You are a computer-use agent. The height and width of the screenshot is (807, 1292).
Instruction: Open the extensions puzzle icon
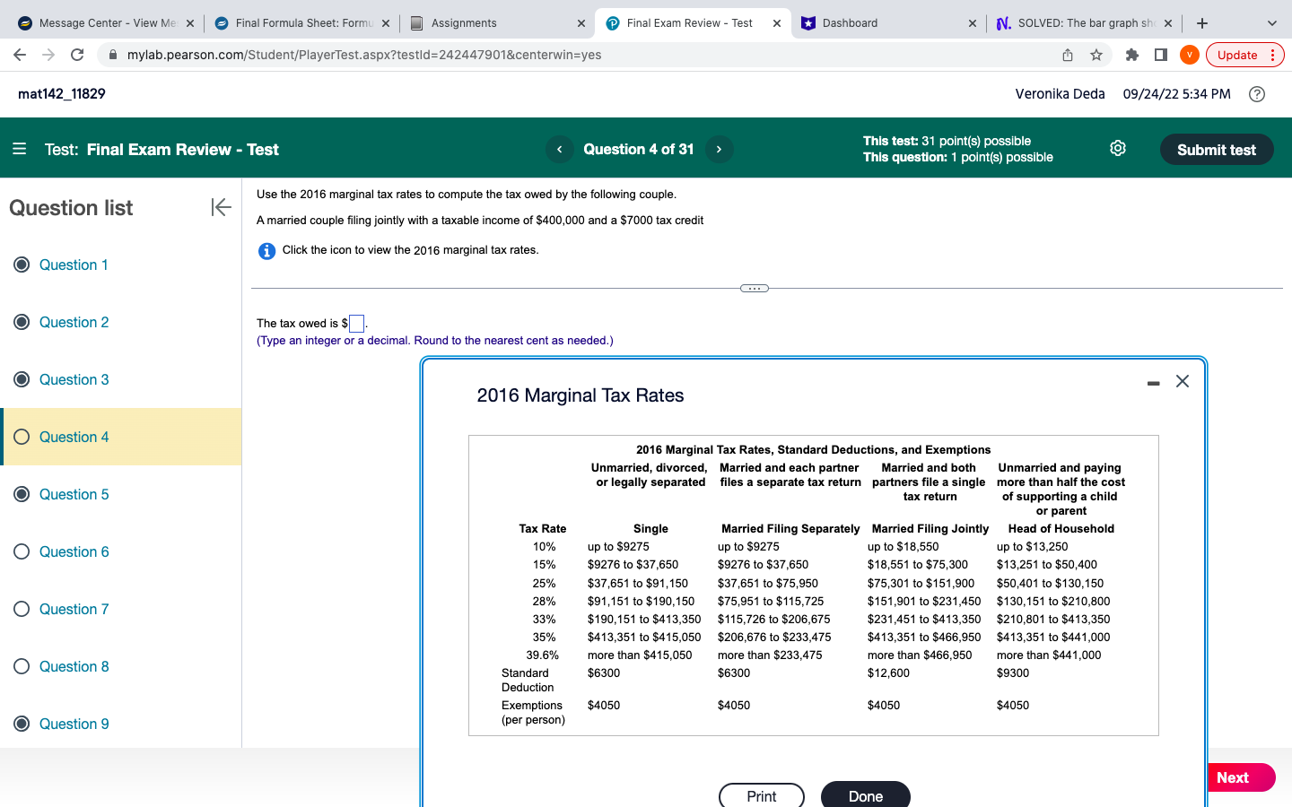1132,55
